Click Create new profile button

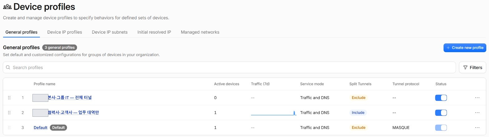tap(465, 48)
